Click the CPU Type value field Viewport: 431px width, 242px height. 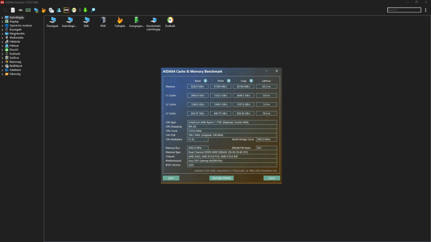pos(232,123)
